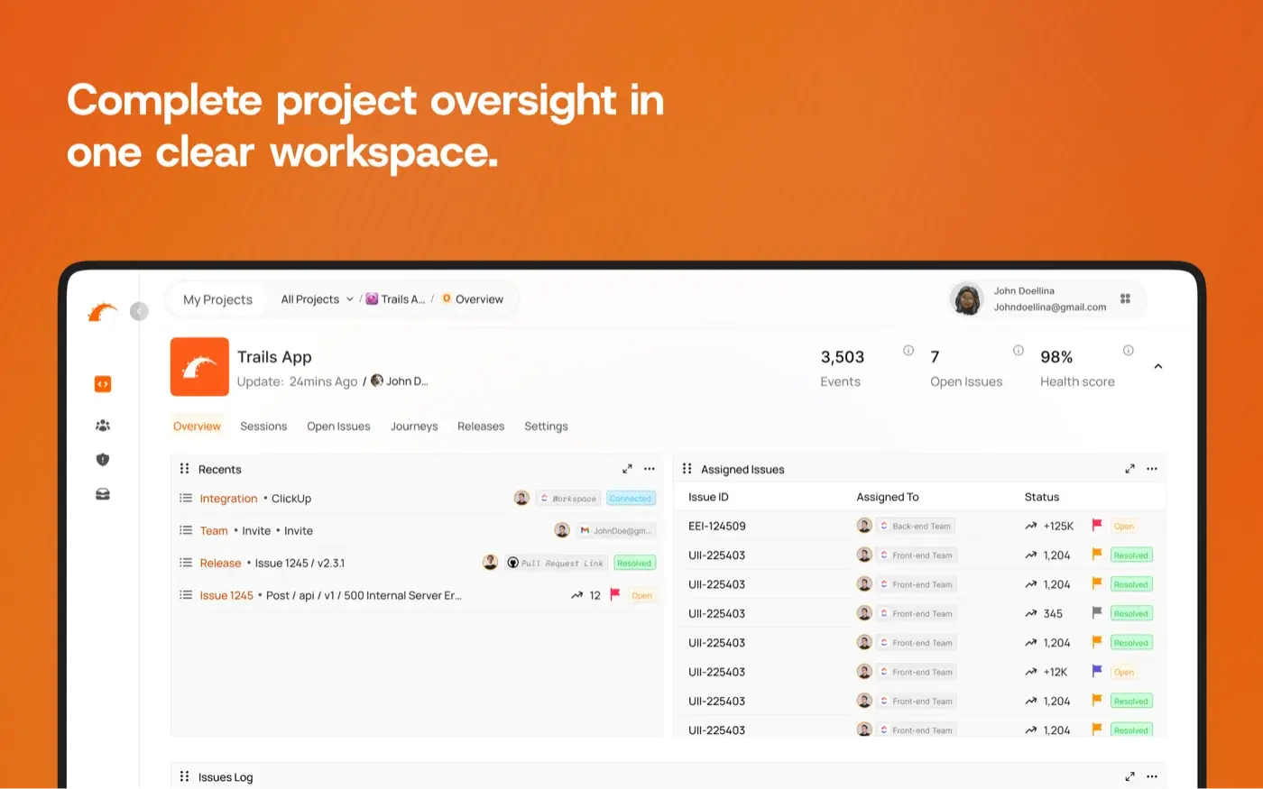This screenshot has height=789, width=1263.
Task: Click the 98% Health score value
Action: (1056, 357)
